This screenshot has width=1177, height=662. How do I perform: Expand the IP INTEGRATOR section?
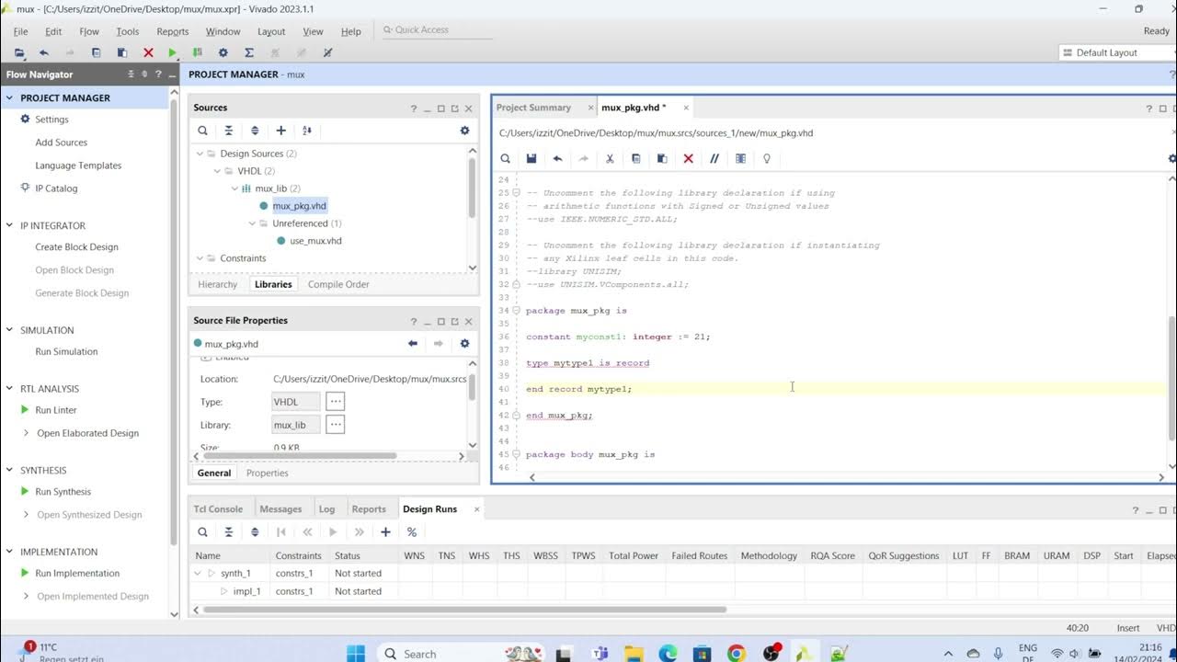[x=10, y=225]
